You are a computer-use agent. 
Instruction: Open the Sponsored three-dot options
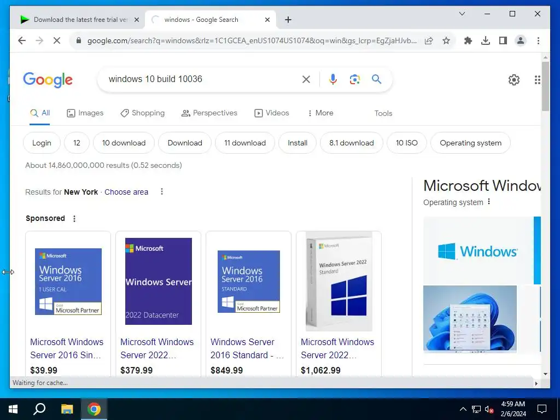tap(74, 219)
